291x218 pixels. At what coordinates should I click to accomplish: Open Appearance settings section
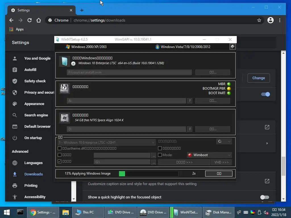pyautogui.click(x=34, y=104)
